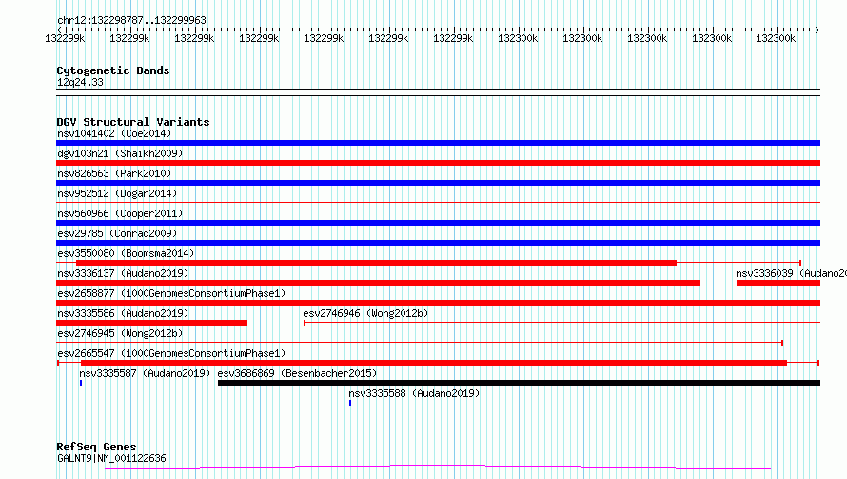Image resolution: width=847 pixels, height=479 pixels.
Task: Open the nsv3335587 (Audano2019) label
Action: point(145,373)
